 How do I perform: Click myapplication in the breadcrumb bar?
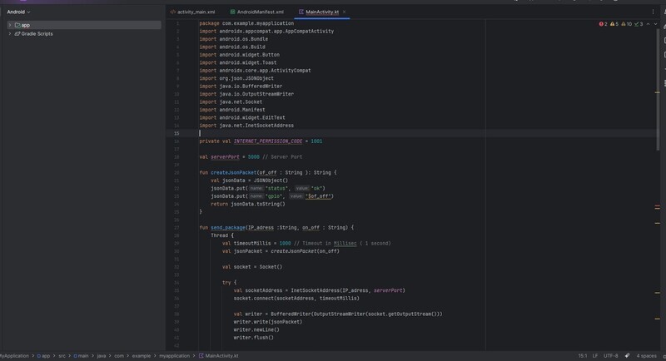point(175,356)
